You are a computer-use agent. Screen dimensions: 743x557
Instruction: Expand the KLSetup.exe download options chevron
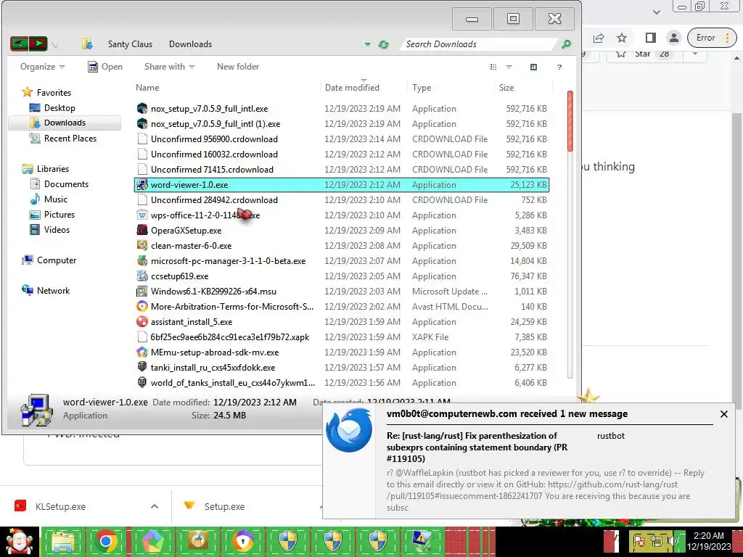[155, 506]
